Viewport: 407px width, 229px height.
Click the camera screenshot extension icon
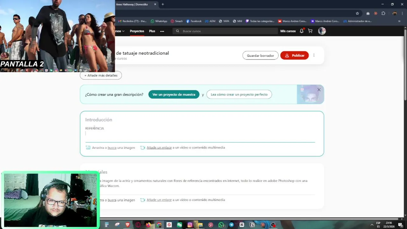(x=368, y=13)
